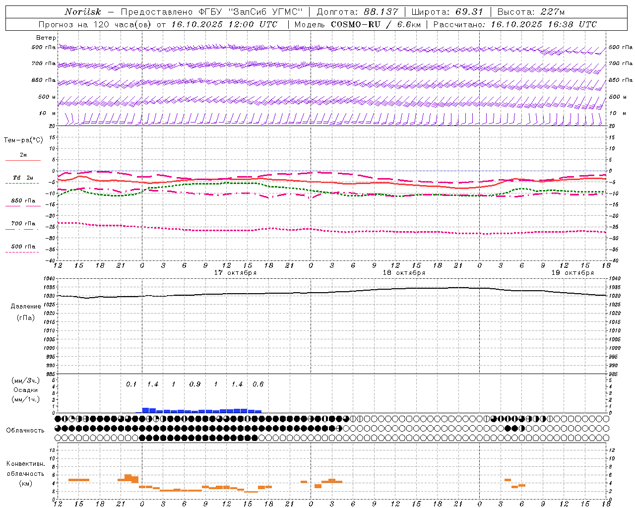Click the "(мм/1ч.)" precipitation unit label
Image resolution: width=635 pixels, height=508 pixels.
tap(26, 399)
